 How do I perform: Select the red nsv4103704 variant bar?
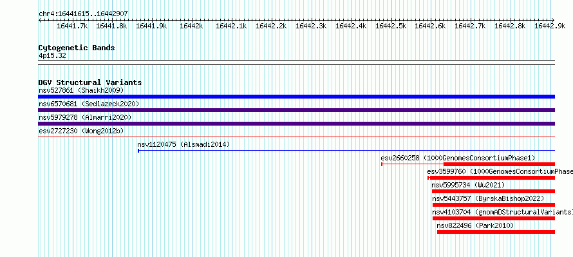[x=494, y=218]
